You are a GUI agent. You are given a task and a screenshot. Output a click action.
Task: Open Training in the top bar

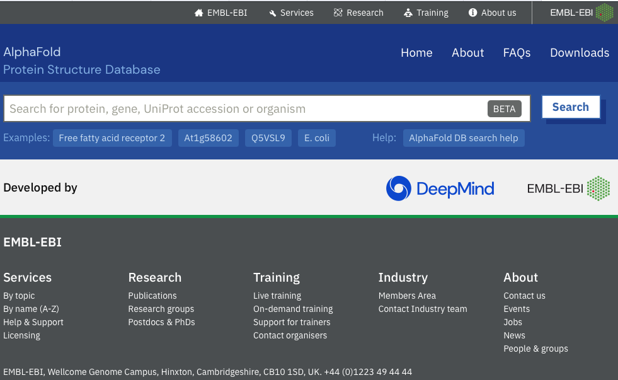coord(432,13)
